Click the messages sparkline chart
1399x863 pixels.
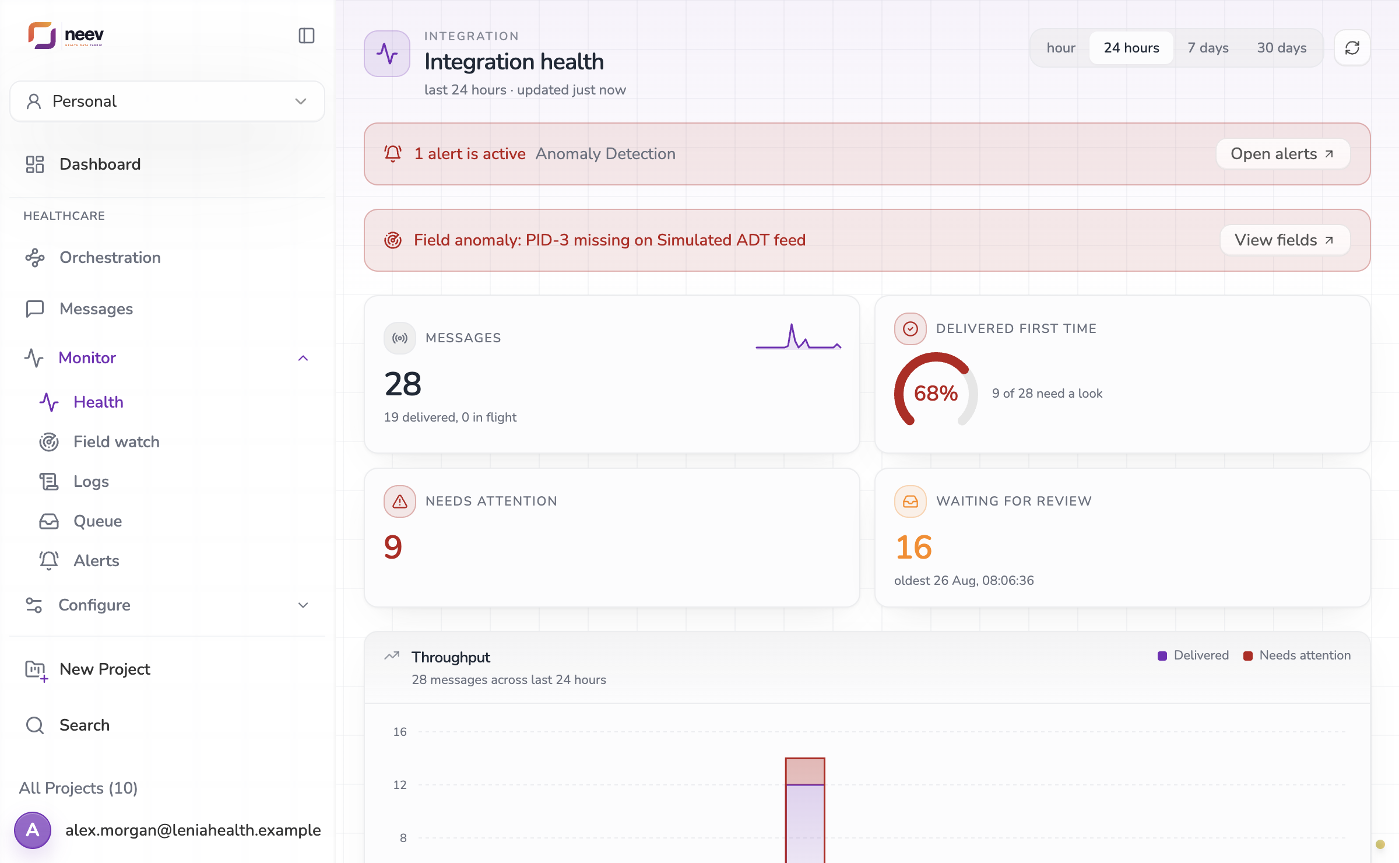click(x=799, y=336)
